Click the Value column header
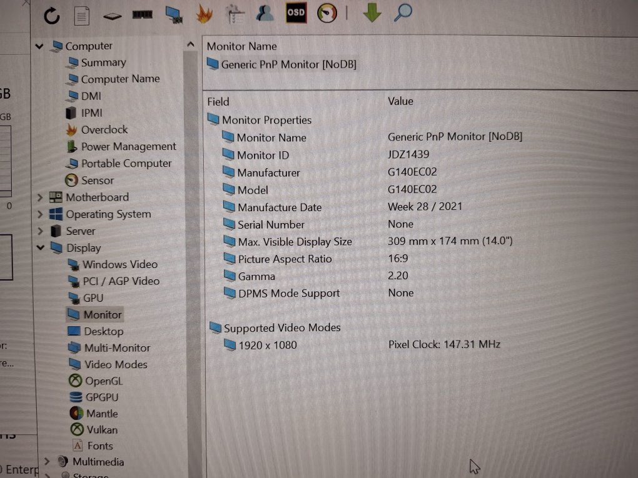638x478 pixels. pos(400,101)
